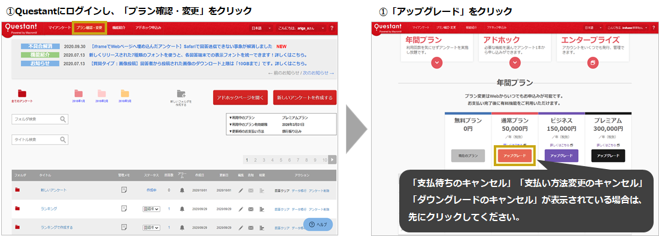Go to page 2 in pagination
The image size is (659, 236).
[x=256, y=160]
